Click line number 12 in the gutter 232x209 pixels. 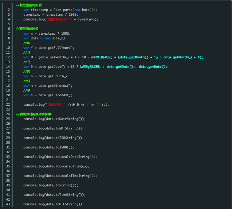pos(8,57)
